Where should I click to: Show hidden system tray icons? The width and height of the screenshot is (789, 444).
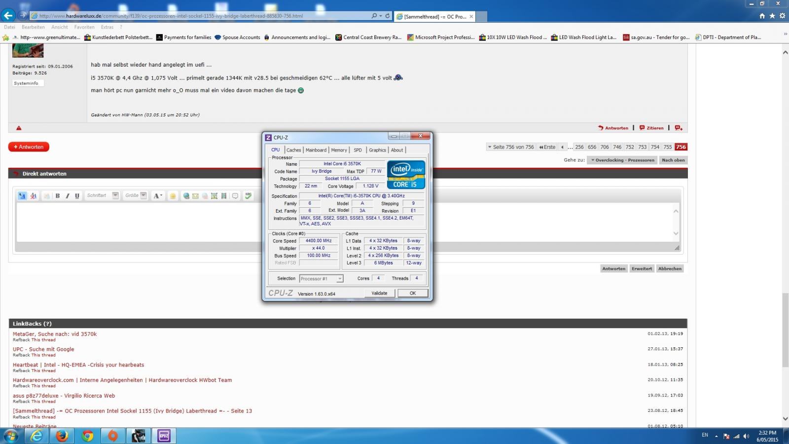pos(717,436)
